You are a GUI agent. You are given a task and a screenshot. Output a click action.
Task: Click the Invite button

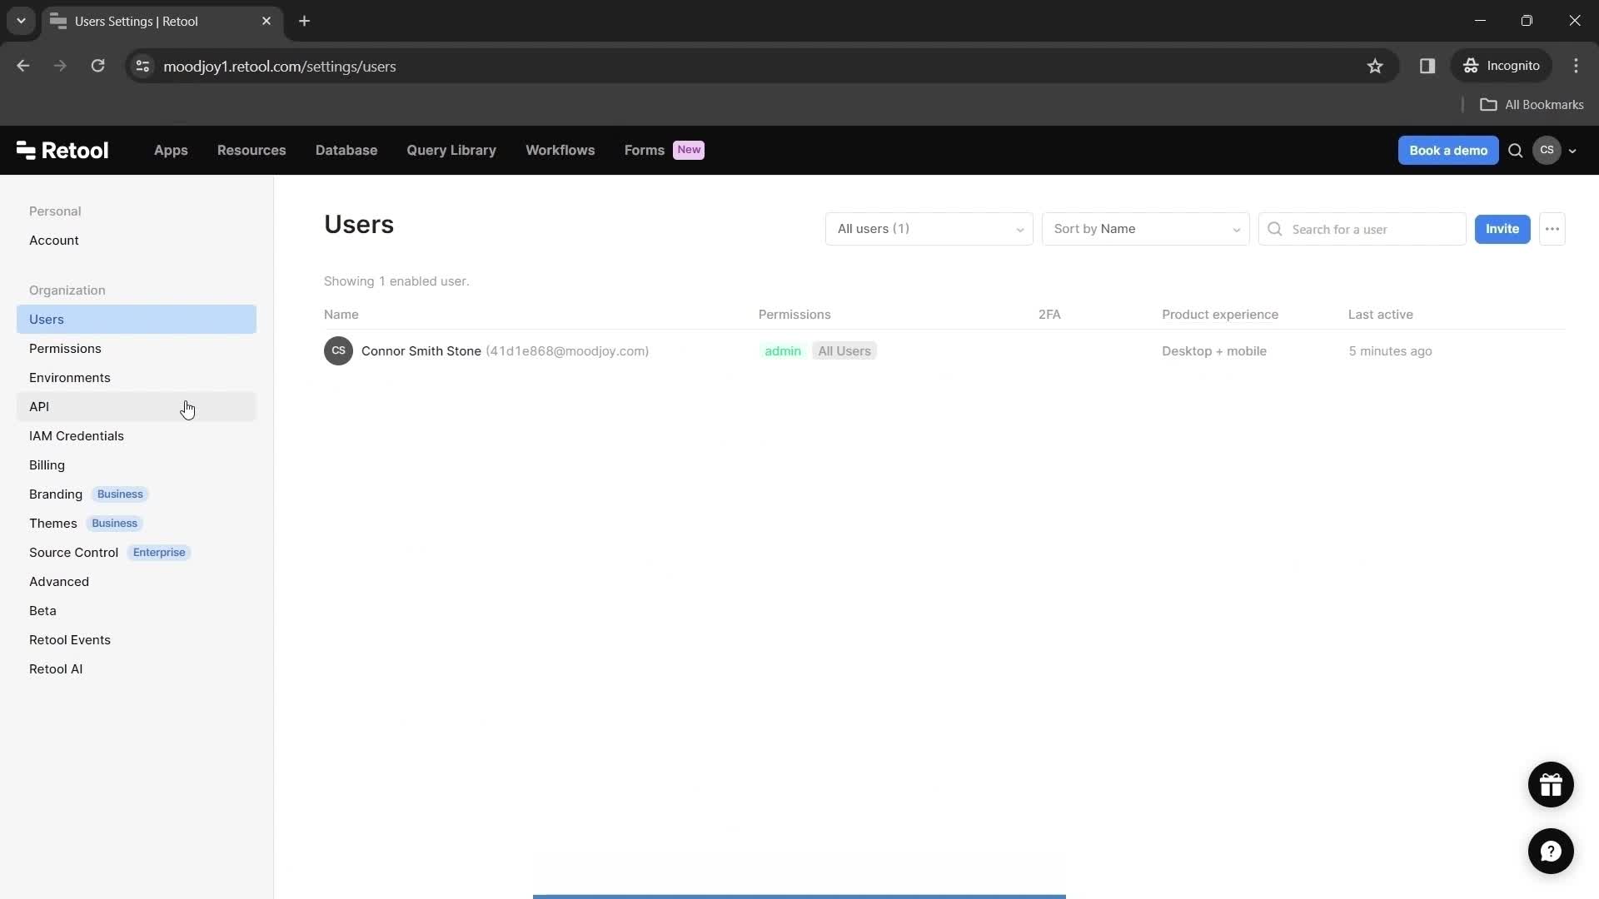1502,227
